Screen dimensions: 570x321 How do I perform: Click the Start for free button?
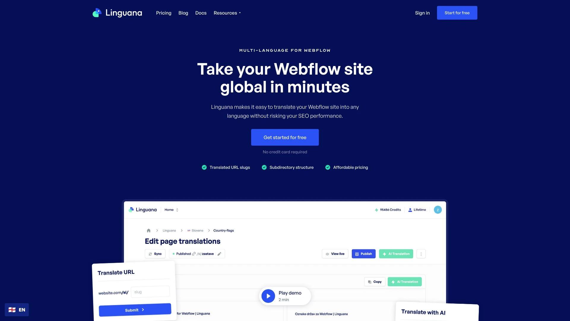457,12
